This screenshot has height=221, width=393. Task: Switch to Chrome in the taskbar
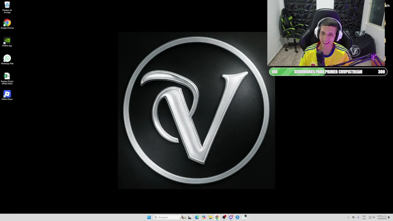click(x=217, y=217)
